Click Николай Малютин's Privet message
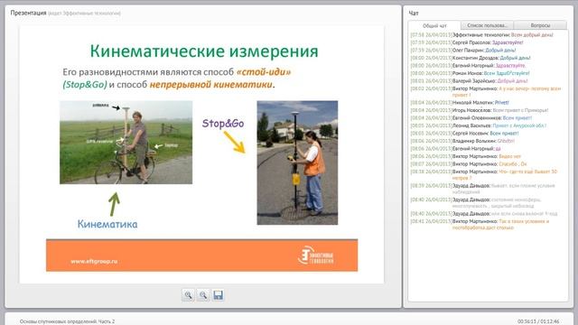 coord(460,102)
